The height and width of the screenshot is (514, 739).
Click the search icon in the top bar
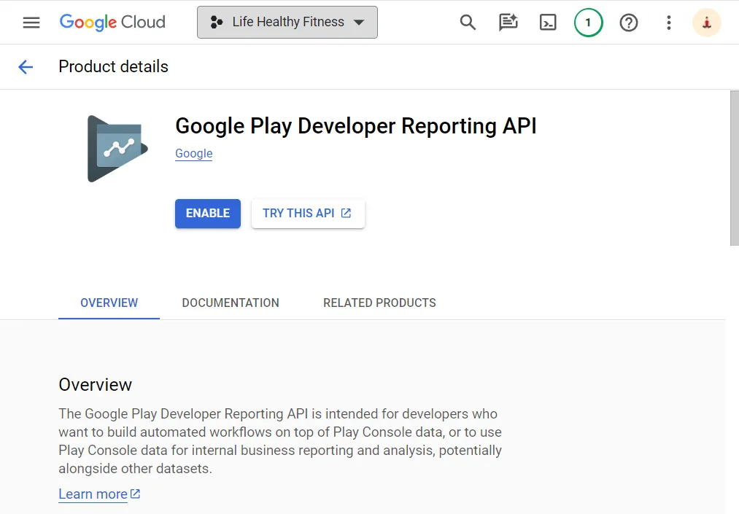tap(468, 23)
